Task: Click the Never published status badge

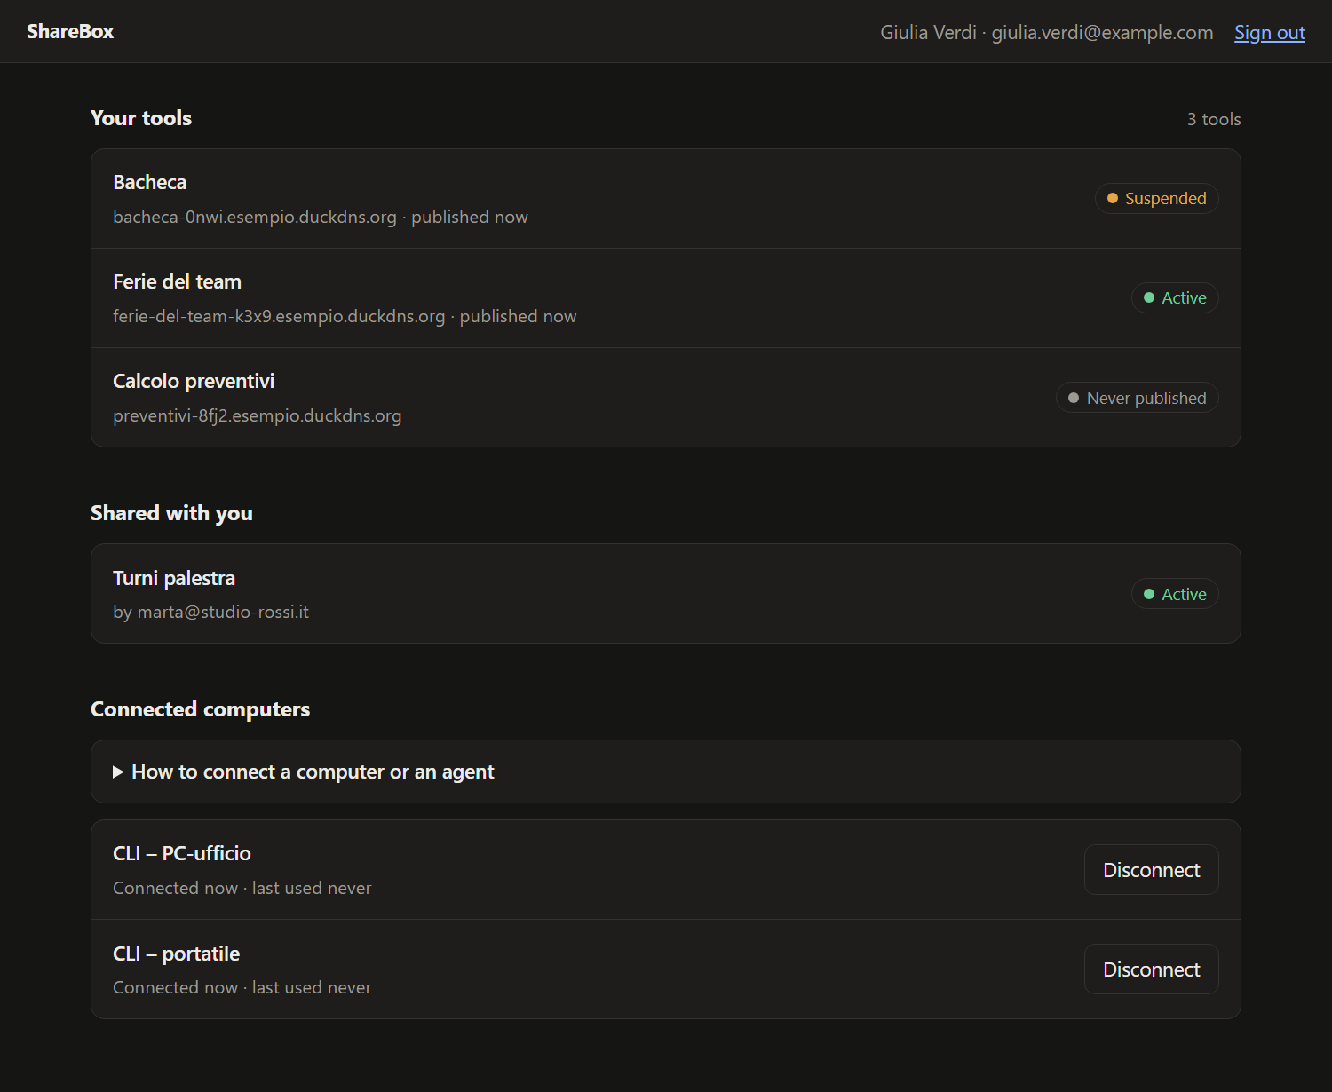Action: click(1137, 398)
